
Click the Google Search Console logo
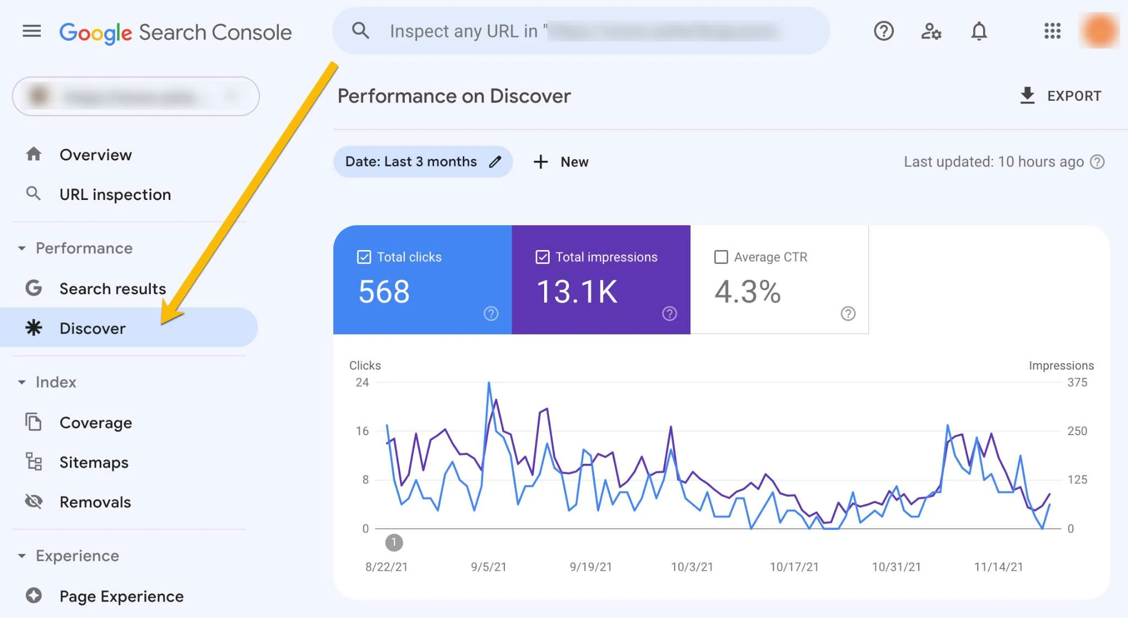pyautogui.click(x=175, y=32)
